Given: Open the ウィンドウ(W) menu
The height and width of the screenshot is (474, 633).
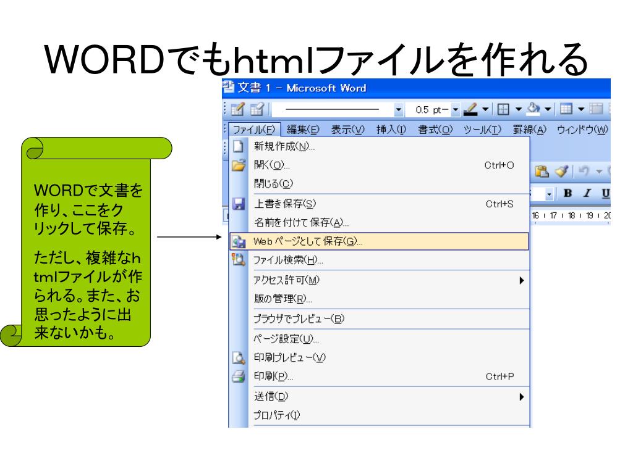Looking at the screenshot, I should (x=582, y=130).
